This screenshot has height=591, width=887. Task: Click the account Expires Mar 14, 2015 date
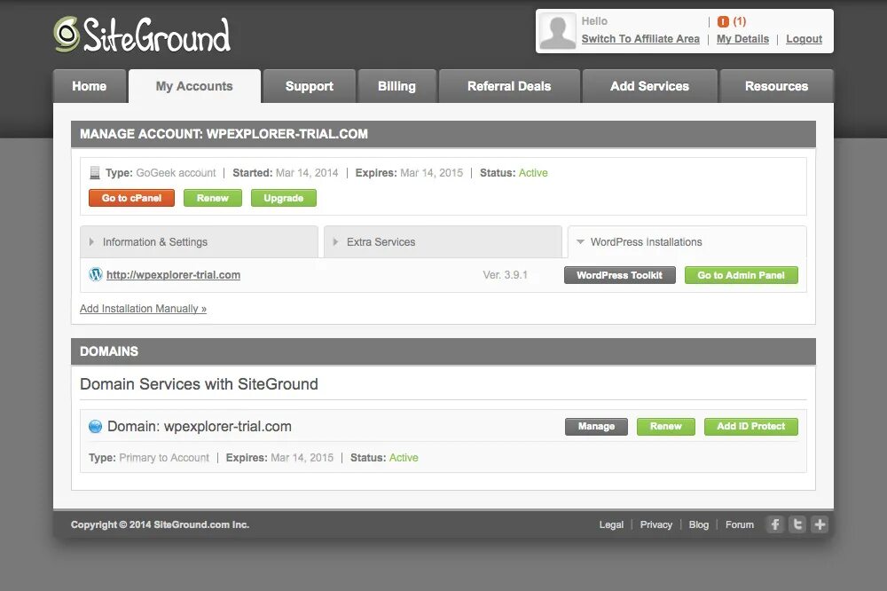(x=432, y=173)
